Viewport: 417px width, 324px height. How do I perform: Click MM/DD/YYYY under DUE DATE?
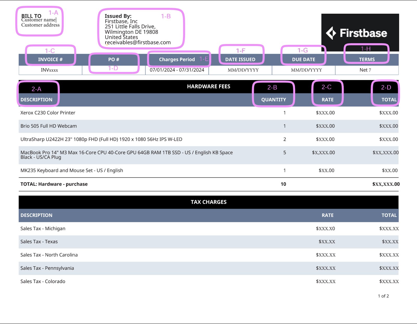(x=306, y=70)
